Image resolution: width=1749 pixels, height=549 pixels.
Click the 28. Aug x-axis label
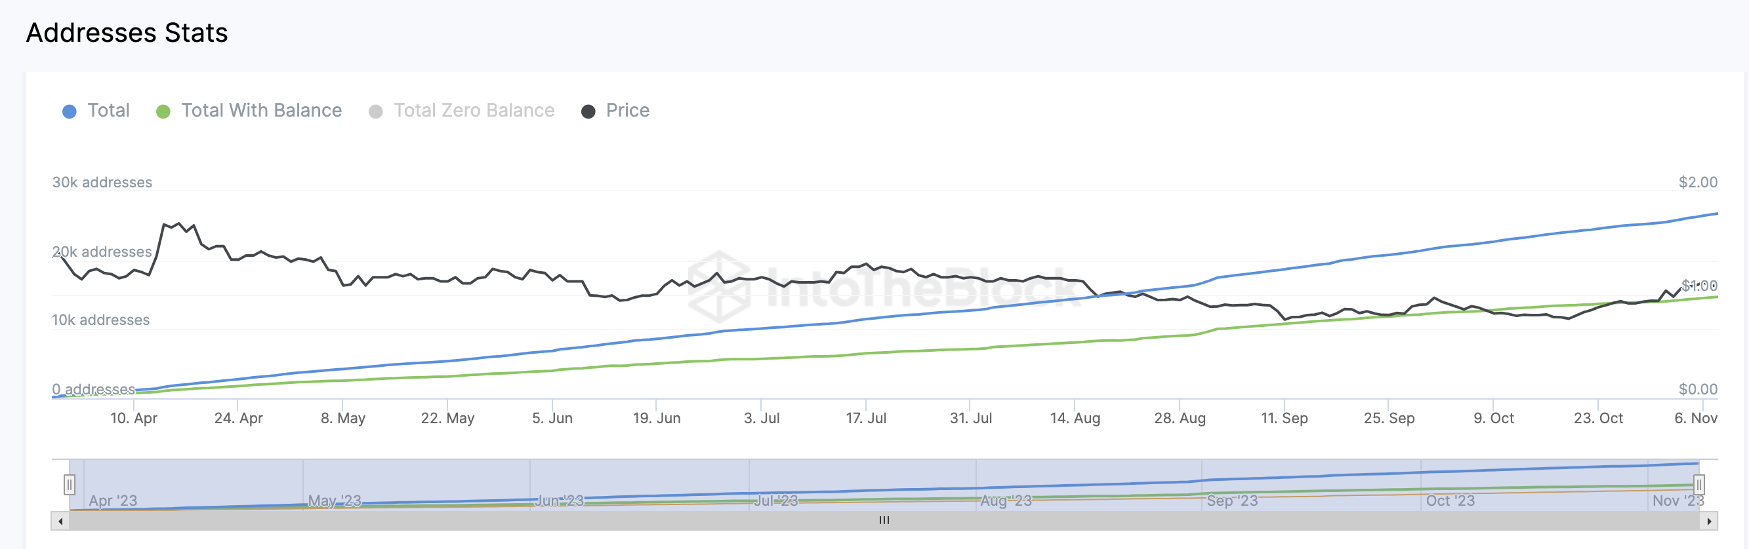tap(1180, 418)
